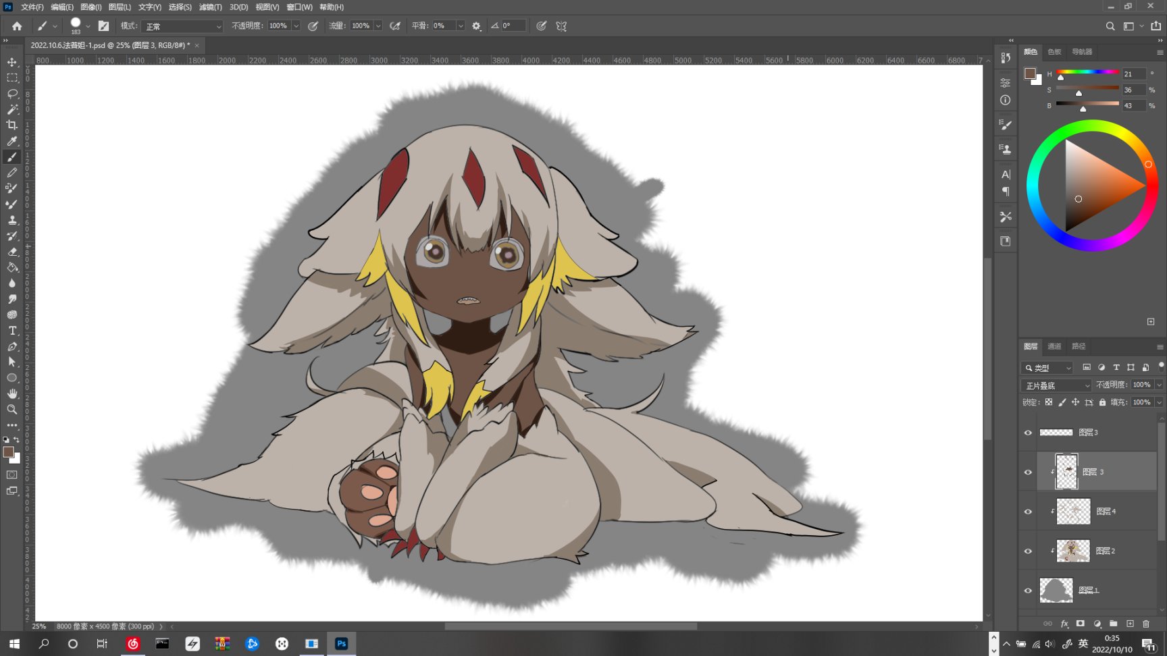Select the Paint Bucket tool
Viewport: 1167px width, 656px height.
click(12, 267)
